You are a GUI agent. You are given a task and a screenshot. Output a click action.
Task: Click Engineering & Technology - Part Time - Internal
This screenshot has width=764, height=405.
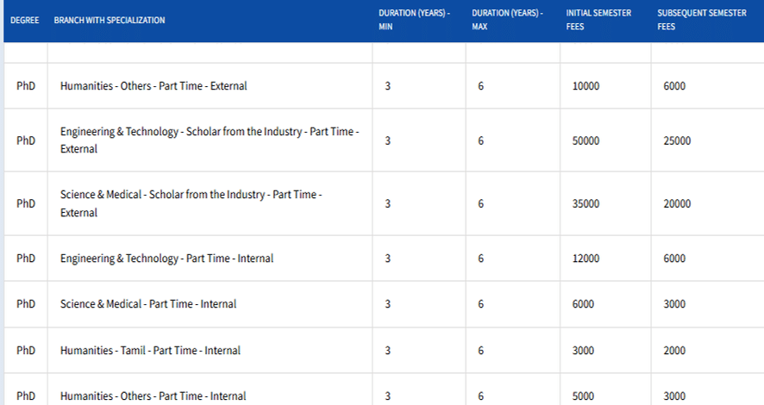[x=166, y=259]
